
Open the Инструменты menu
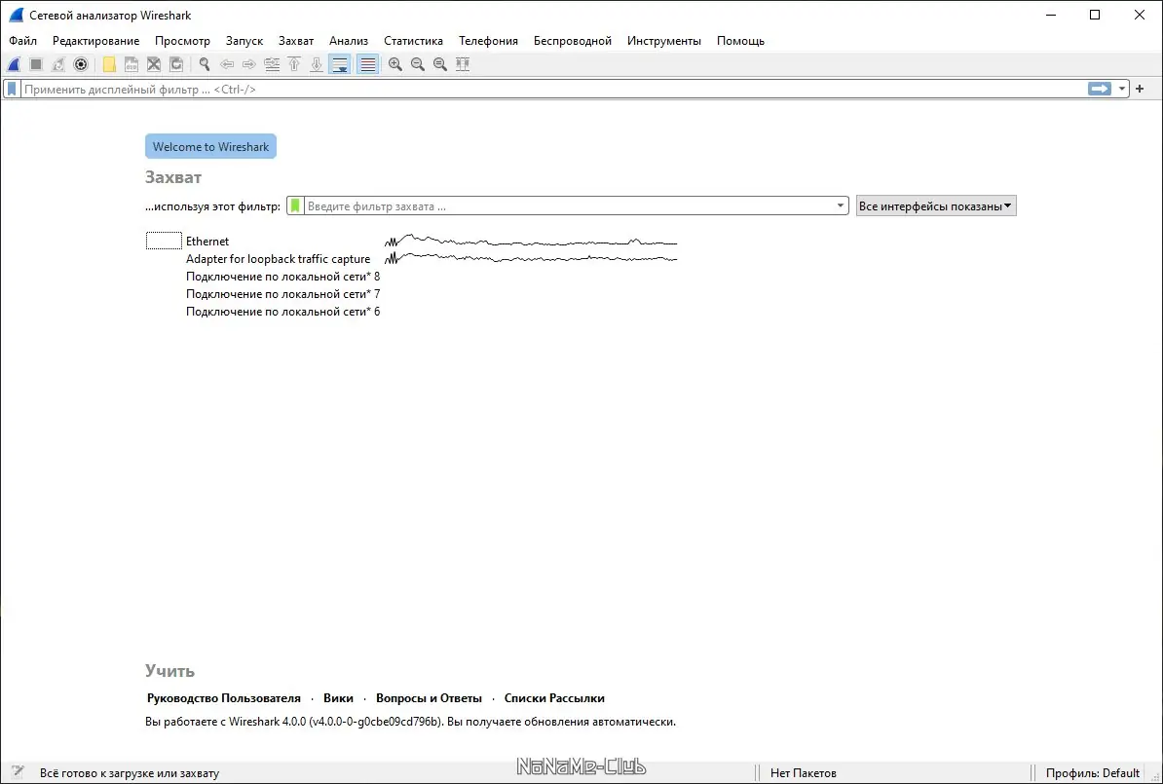[664, 41]
